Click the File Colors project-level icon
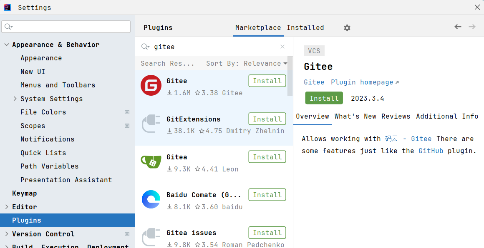This screenshot has height=248, width=484. (x=127, y=112)
